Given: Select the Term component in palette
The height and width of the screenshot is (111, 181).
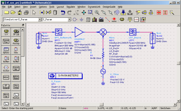Looking at the screenshot, I should [16, 50].
